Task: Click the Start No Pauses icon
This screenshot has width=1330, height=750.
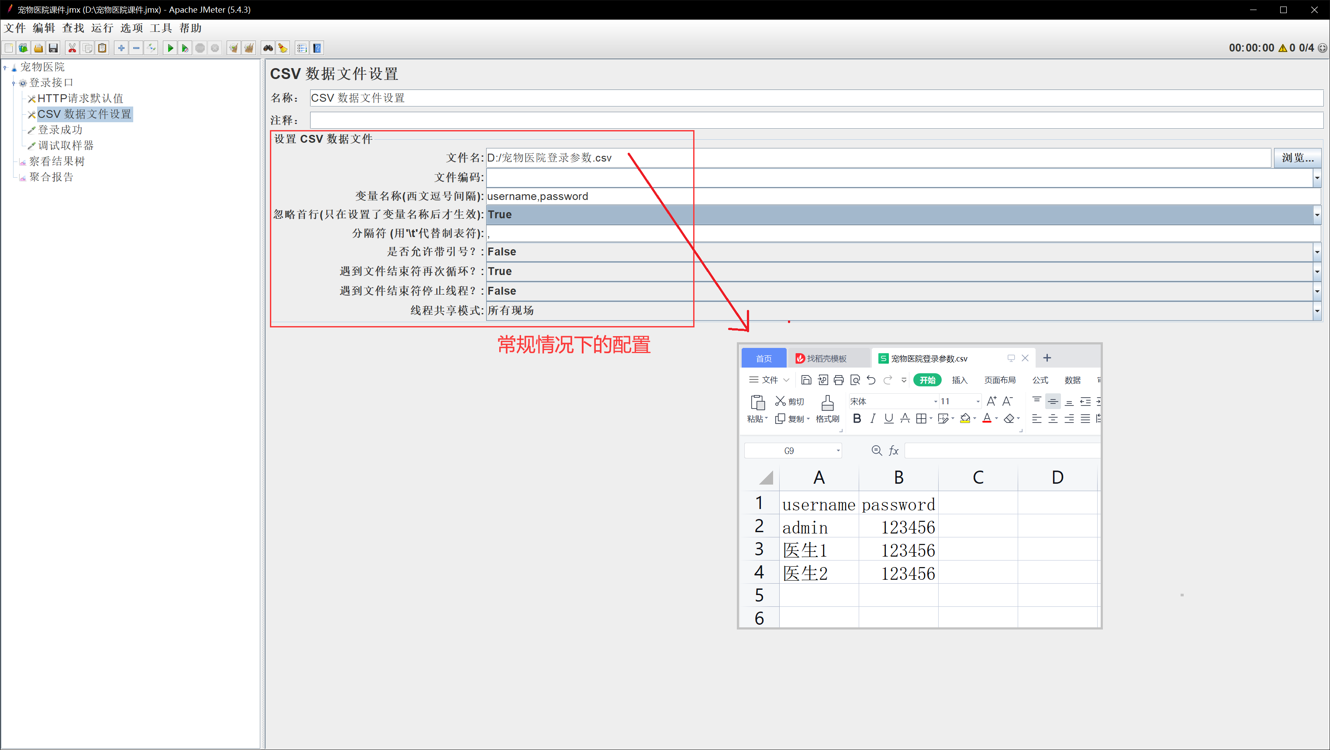Action: (x=185, y=48)
